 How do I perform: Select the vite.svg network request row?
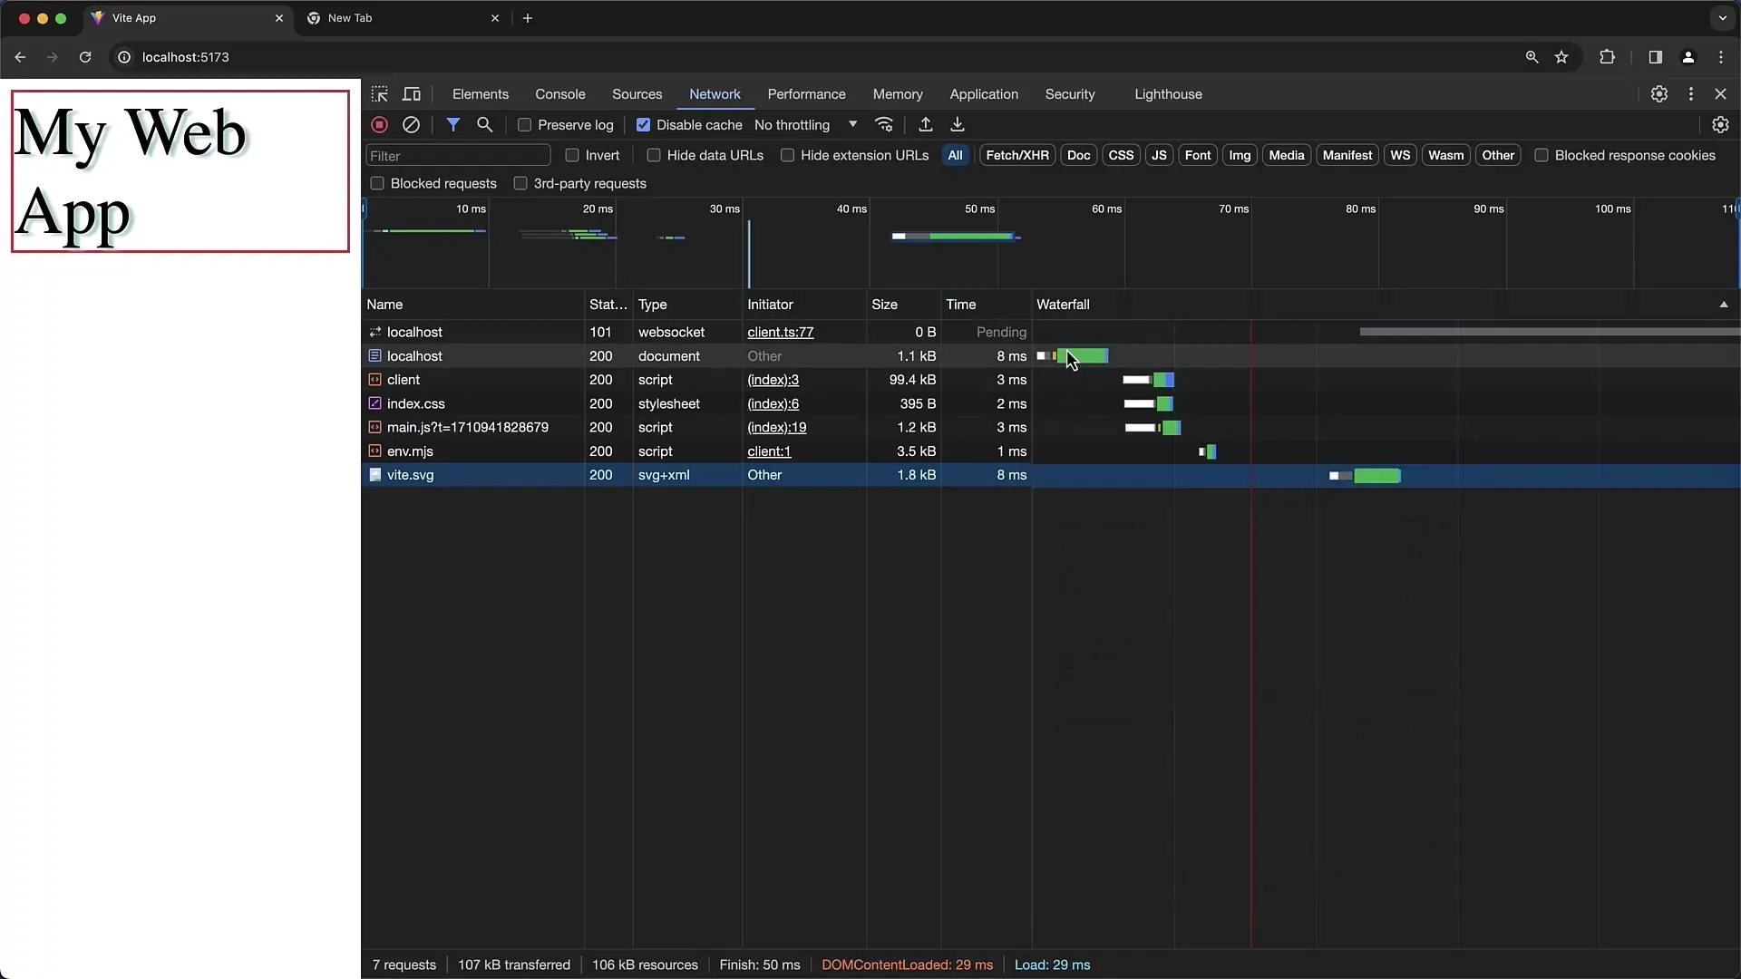click(x=410, y=475)
